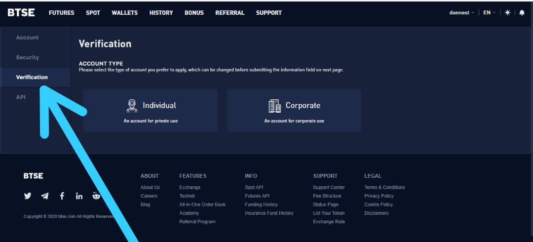This screenshot has height=242, width=533.
Task: Open the WALLETS menu
Action: (x=125, y=12)
